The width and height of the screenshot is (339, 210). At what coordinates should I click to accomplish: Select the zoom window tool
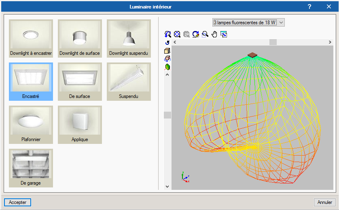tap(205, 35)
